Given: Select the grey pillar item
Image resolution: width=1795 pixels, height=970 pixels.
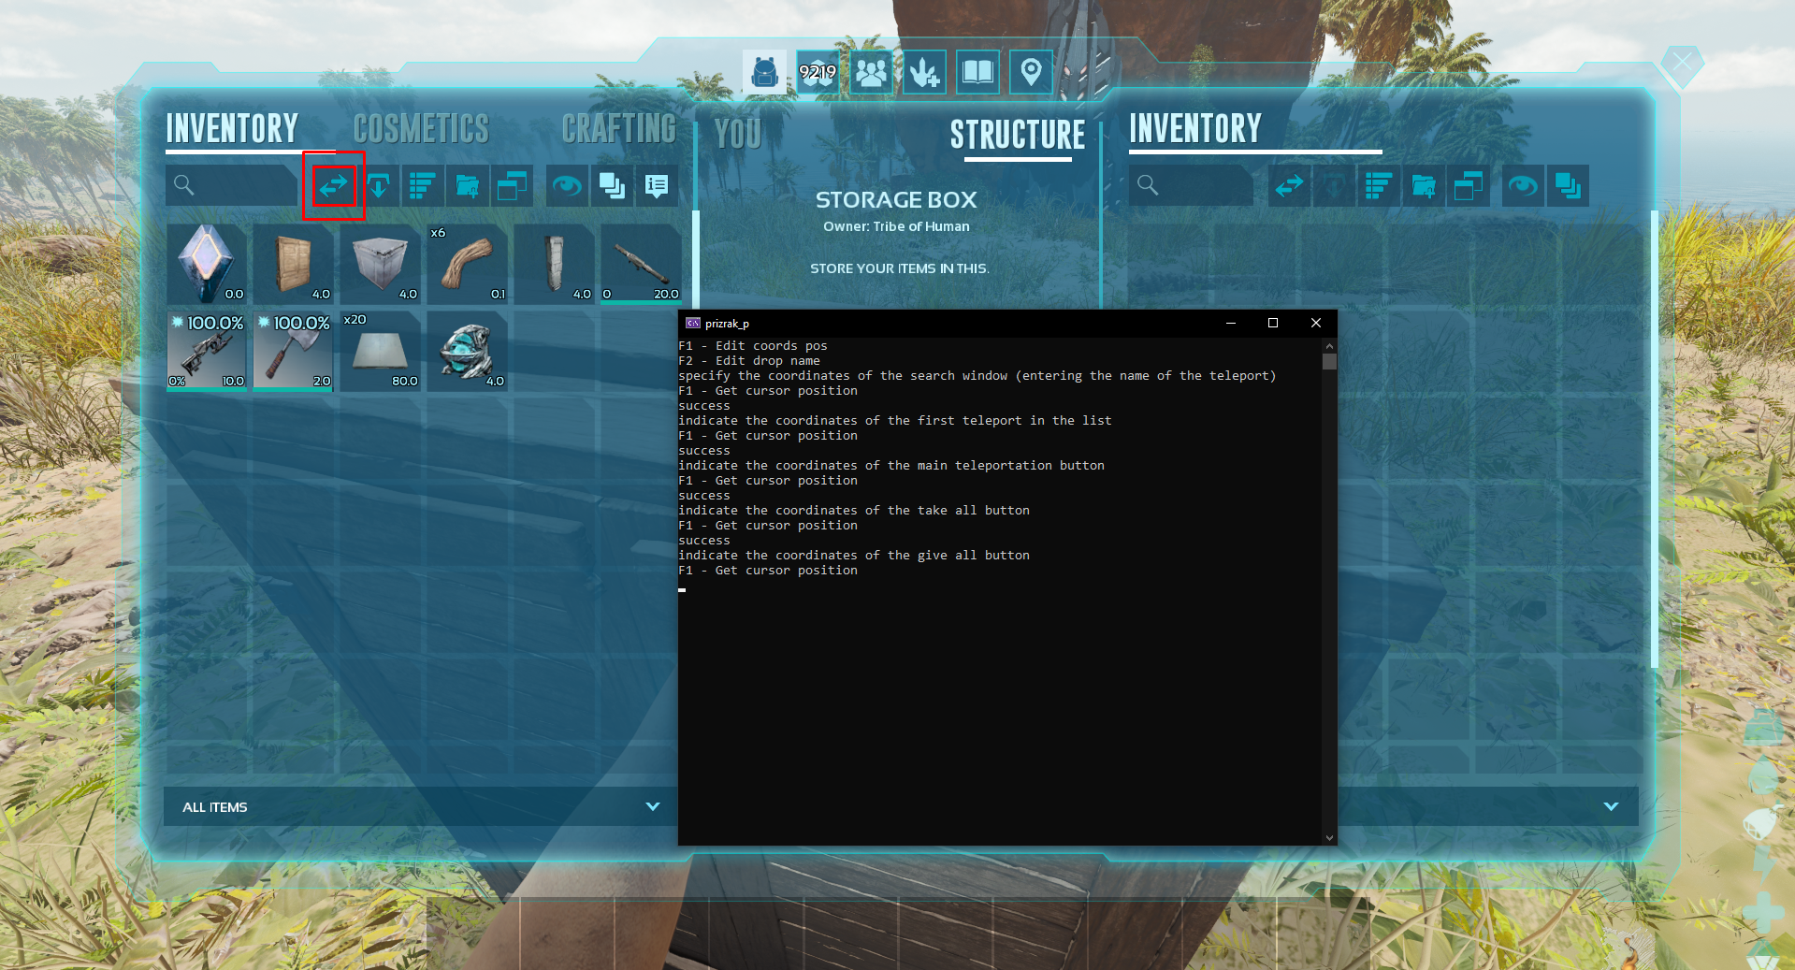Looking at the screenshot, I should pyautogui.click(x=555, y=264).
